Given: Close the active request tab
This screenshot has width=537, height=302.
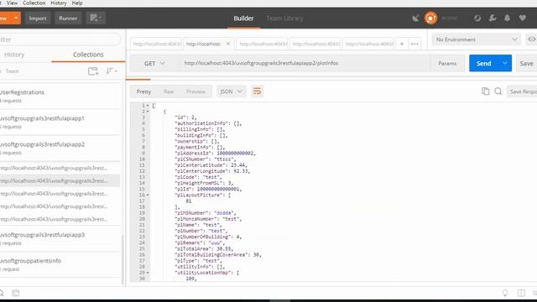Looking at the screenshot, I should [x=228, y=44].
